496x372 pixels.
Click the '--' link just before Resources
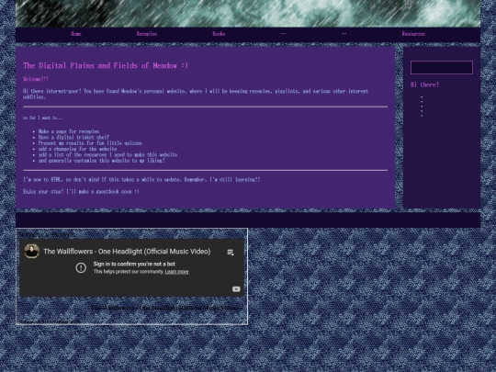point(344,34)
